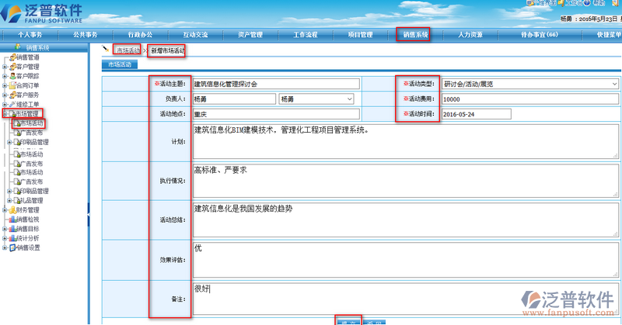Open 待办事宜(66) pending items

click(x=539, y=35)
